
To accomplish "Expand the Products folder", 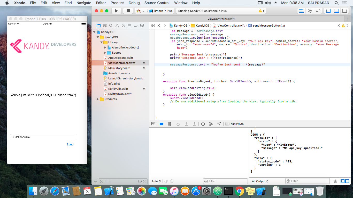I will click(x=98, y=99).
